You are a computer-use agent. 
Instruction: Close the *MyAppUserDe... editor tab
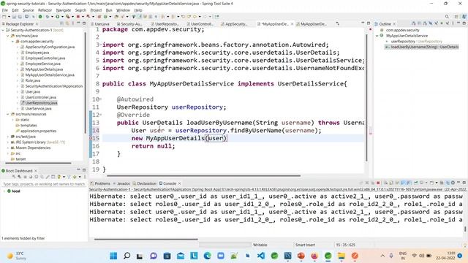pyautogui.click(x=292, y=24)
